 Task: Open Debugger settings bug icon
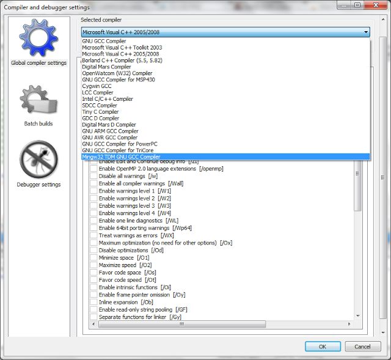click(x=38, y=160)
